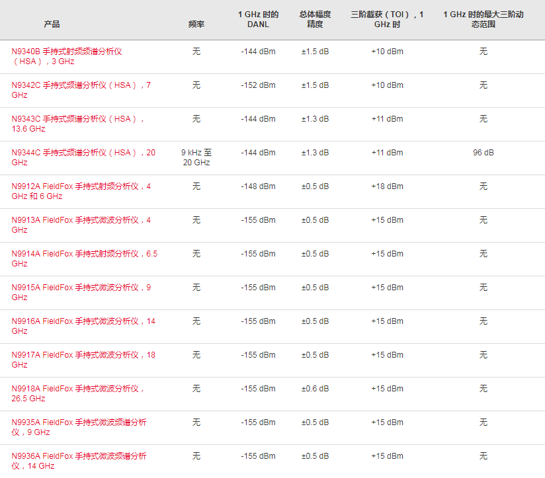Open the N9936A FieldFox spectrum analyzer 14 GHz link

79,461
